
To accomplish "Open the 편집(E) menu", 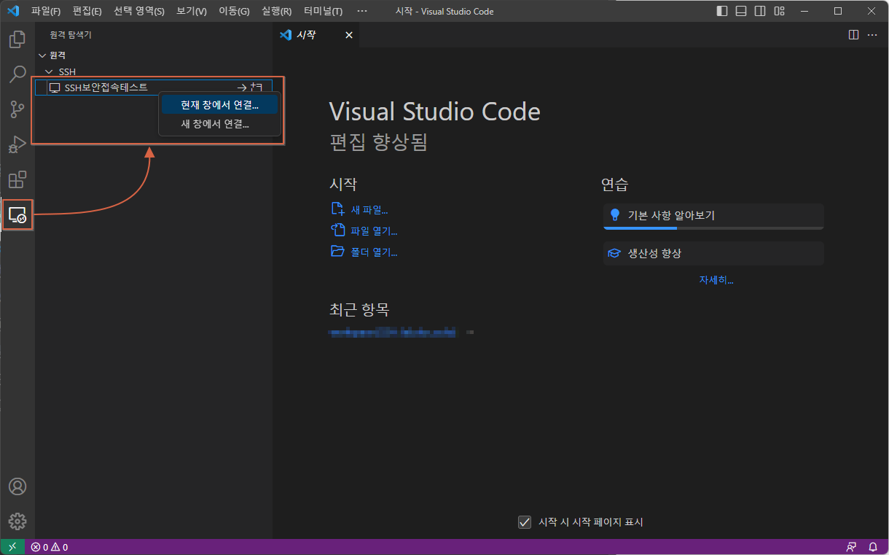I will [x=87, y=11].
